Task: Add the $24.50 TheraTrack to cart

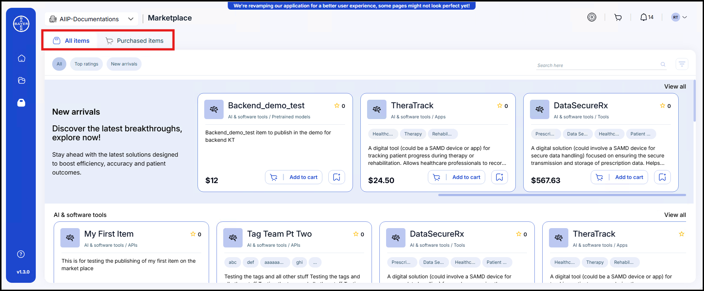Action: tap(457, 177)
